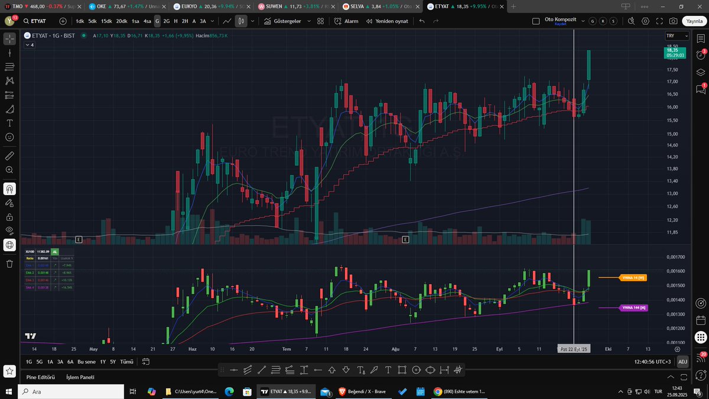Image resolution: width=709 pixels, height=399 pixels.
Task: Open the chart patterns tool
Action: pos(9,81)
